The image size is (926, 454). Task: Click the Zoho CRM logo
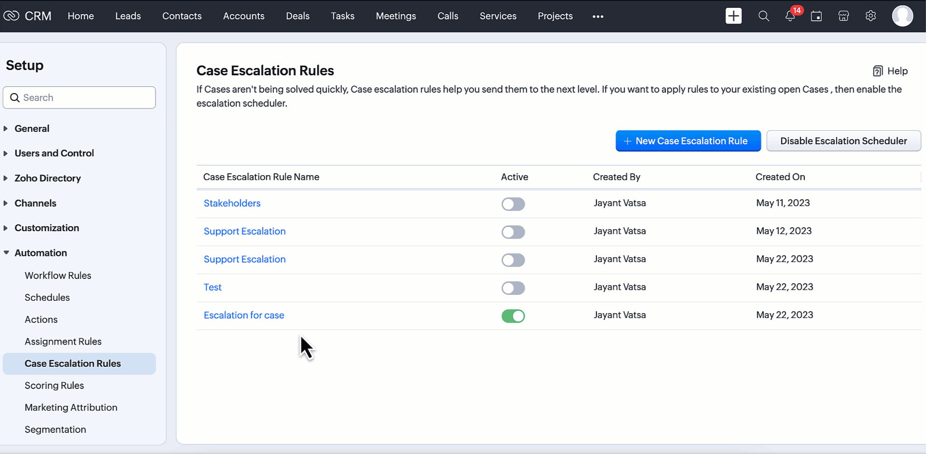(27, 16)
